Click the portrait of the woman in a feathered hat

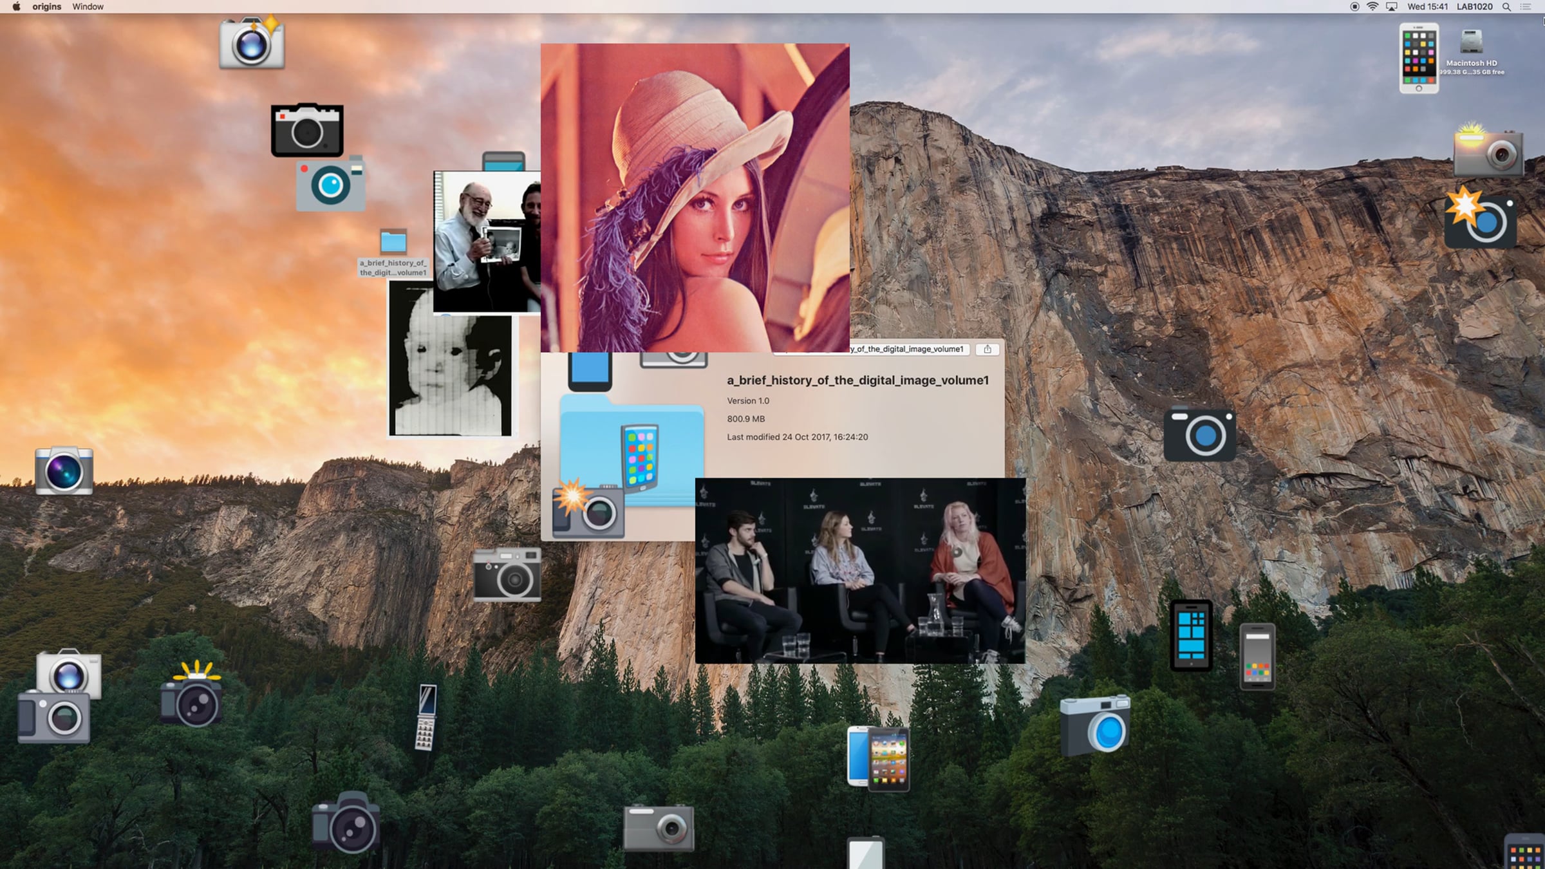pyautogui.click(x=695, y=198)
